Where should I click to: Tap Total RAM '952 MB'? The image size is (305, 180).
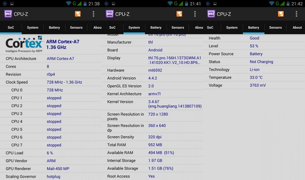coord(155,145)
